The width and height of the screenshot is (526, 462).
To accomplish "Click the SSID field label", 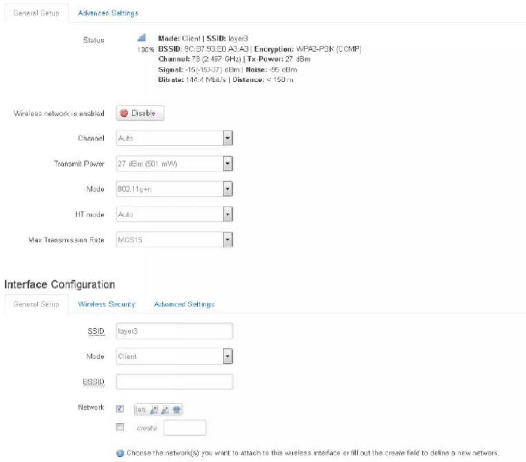I will click(x=96, y=331).
